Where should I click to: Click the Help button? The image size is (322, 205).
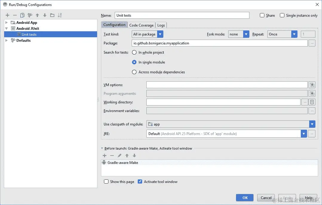coord(309,198)
